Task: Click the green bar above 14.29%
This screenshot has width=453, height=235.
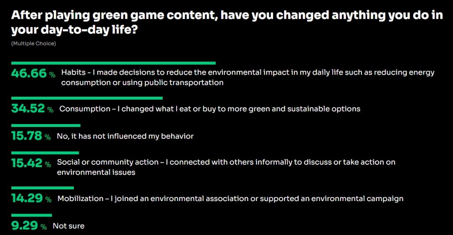Action: click(x=42, y=188)
